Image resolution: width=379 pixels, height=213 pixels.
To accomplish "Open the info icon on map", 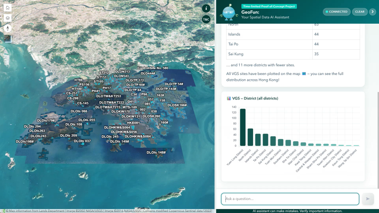I will [206, 8].
